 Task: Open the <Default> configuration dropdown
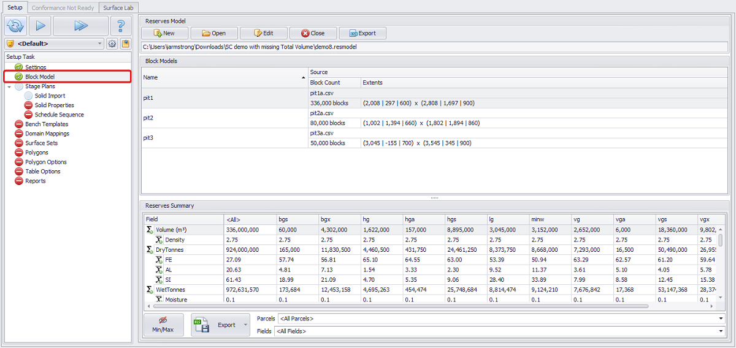pos(54,44)
